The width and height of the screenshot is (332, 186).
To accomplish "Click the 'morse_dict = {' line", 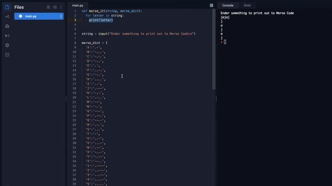I will pyautogui.click(x=94, y=43).
